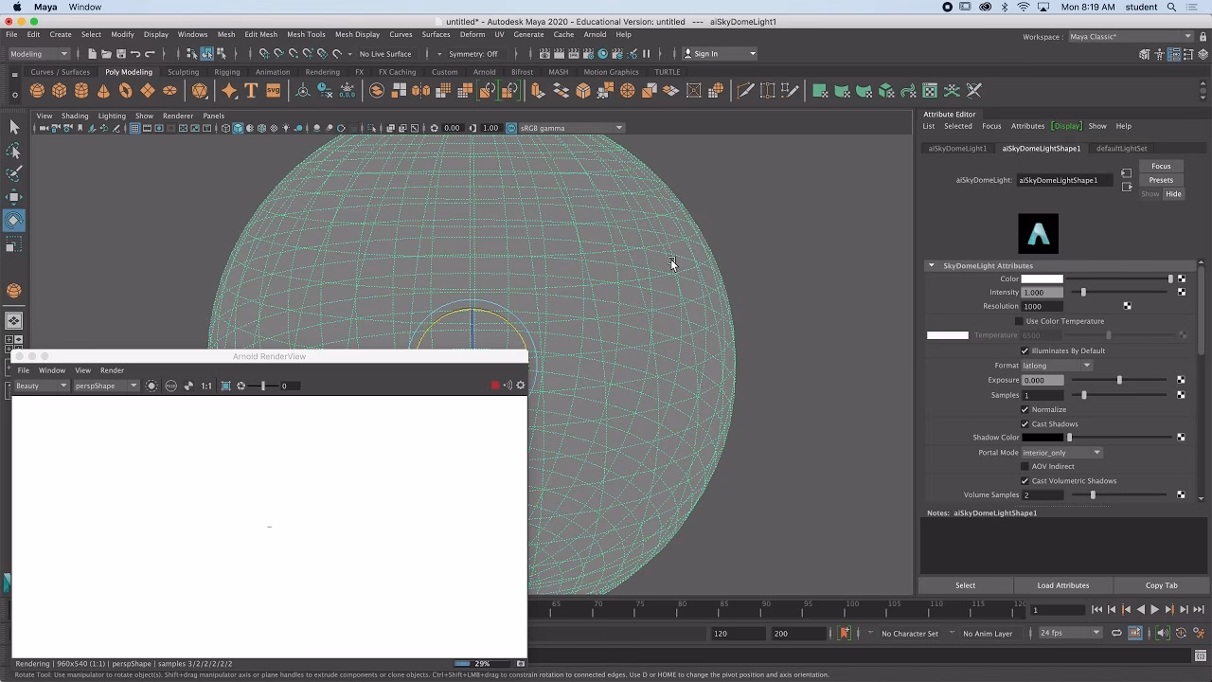This screenshot has width=1212, height=682.
Task: Open the Portal Mode interior_only dropdown
Action: 1061,453
